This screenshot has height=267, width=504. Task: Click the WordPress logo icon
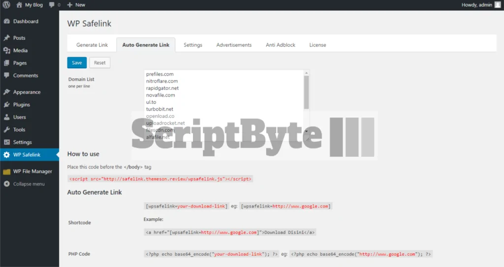click(6, 5)
